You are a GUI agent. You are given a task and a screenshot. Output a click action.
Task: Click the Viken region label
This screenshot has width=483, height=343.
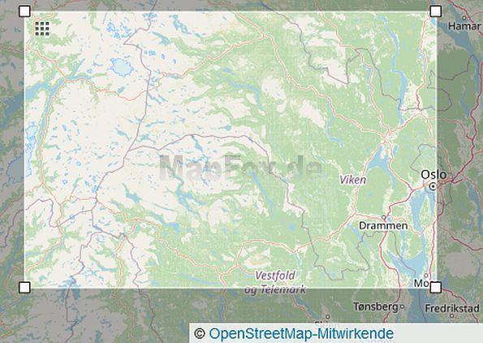[353, 180]
